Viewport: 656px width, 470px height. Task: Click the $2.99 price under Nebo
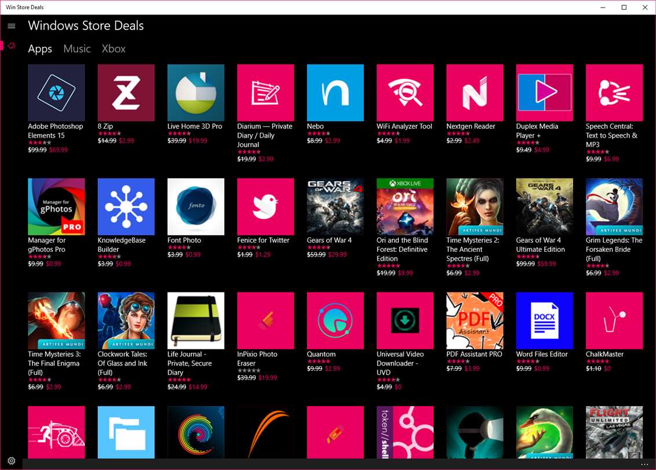[332, 140]
